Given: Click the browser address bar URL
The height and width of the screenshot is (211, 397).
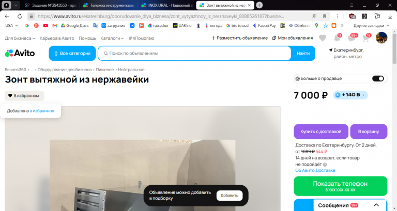Looking at the screenshot, I should click(161, 16).
